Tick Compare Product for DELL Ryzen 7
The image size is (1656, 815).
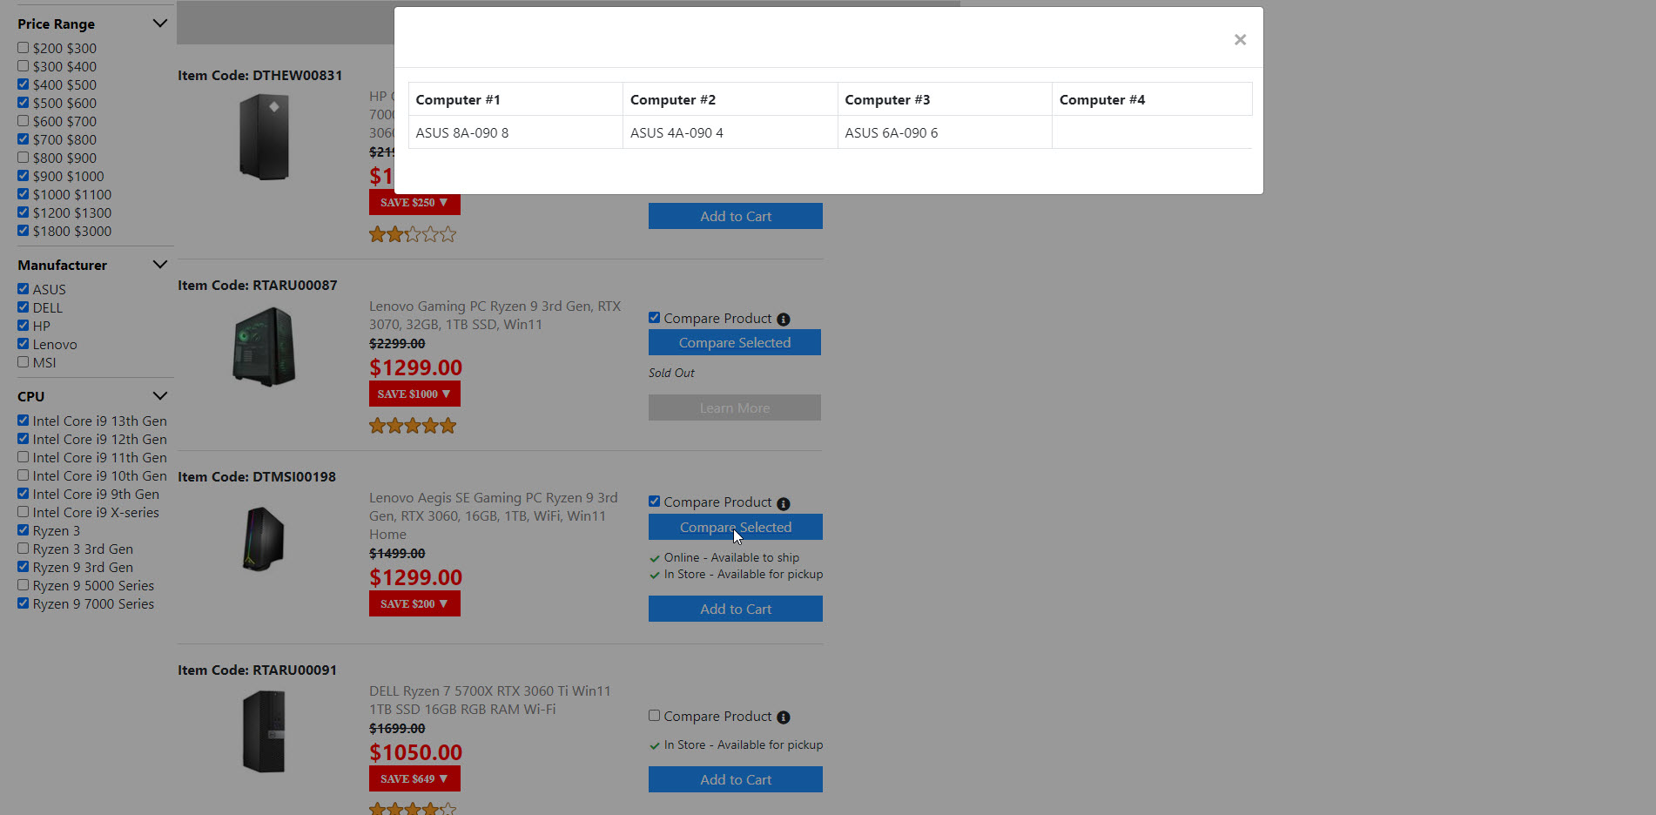(654, 716)
